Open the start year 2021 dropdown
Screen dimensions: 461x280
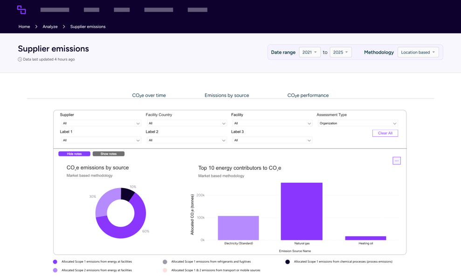pos(310,52)
